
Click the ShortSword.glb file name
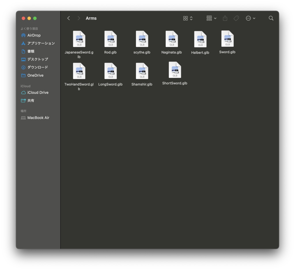(x=175, y=83)
